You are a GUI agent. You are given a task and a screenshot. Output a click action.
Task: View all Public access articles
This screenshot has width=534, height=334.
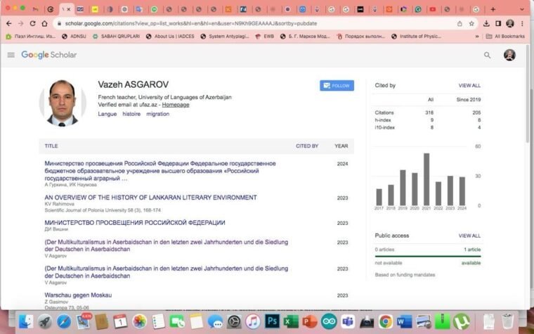point(469,236)
